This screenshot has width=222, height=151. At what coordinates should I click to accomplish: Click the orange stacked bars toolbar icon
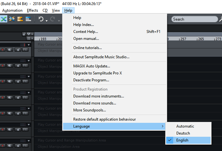(x=20, y=19)
